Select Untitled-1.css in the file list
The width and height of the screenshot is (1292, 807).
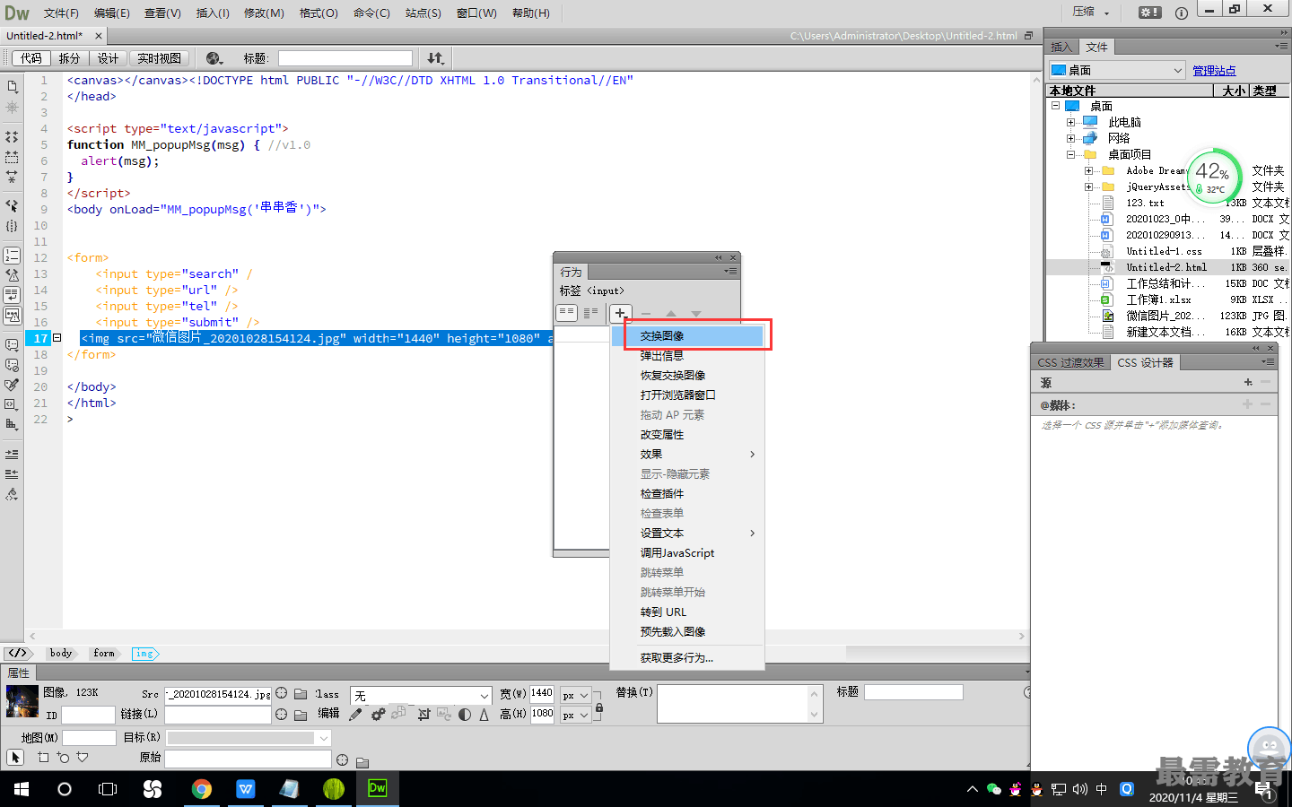(1164, 251)
